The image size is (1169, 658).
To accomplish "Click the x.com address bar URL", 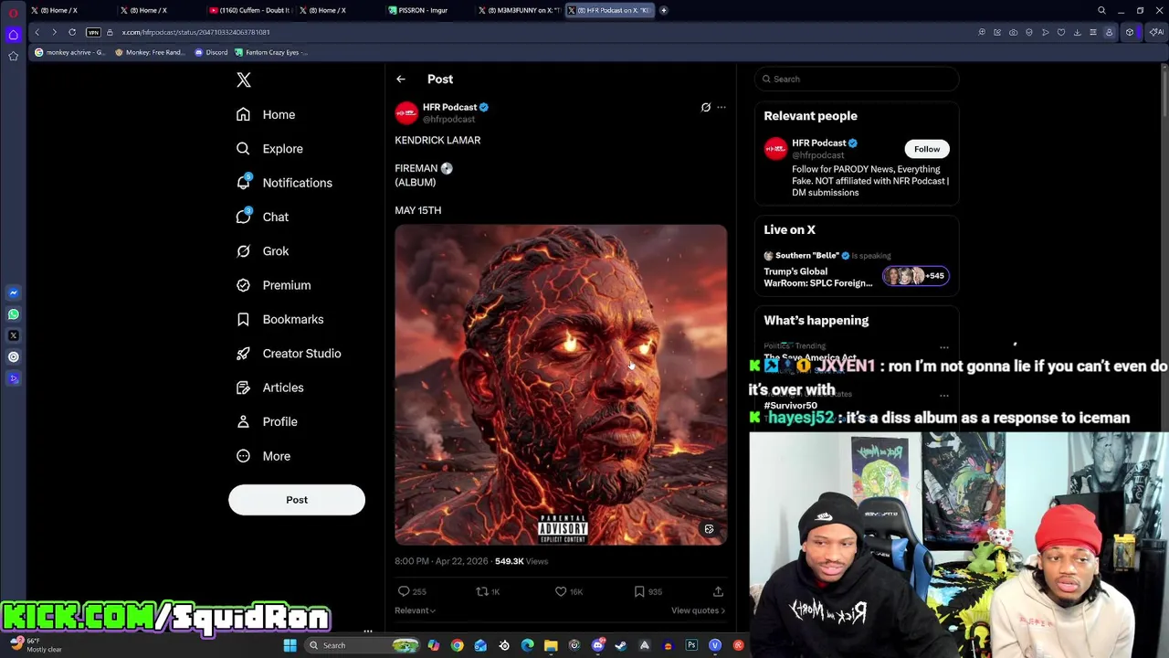I will (x=195, y=32).
